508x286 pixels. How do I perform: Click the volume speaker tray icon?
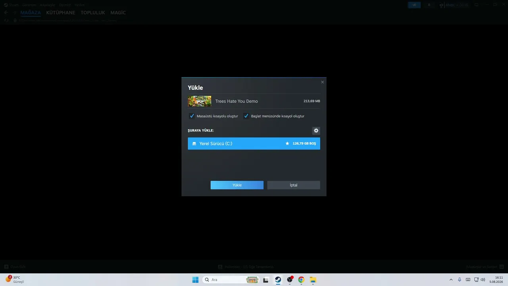(483, 280)
